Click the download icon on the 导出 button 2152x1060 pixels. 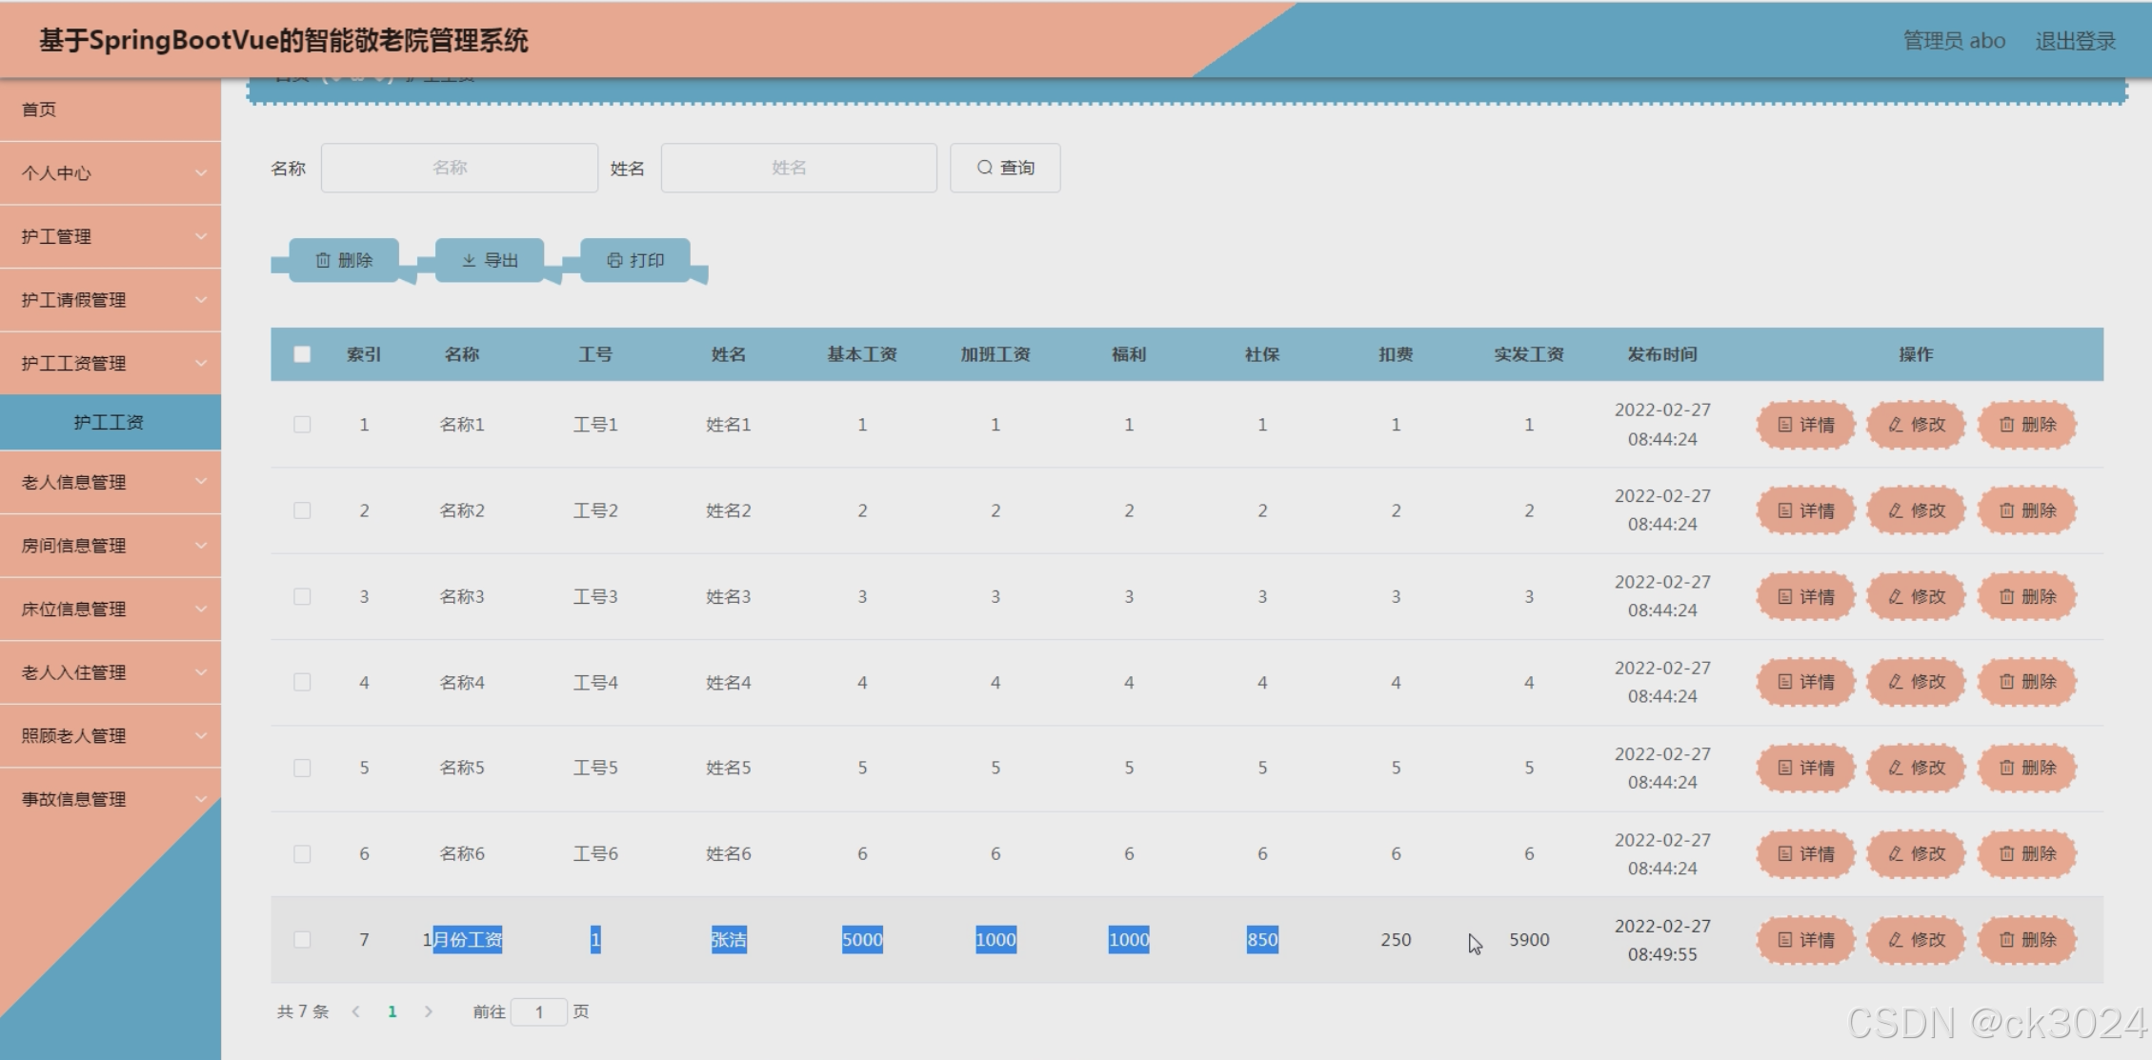469,260
